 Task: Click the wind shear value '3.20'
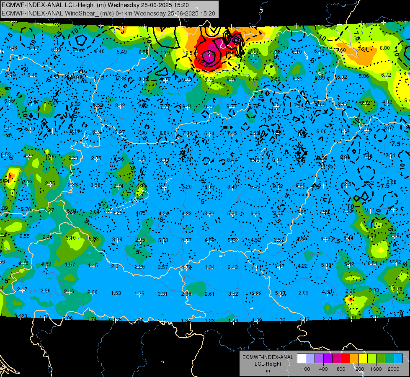(x=187, y=187)
